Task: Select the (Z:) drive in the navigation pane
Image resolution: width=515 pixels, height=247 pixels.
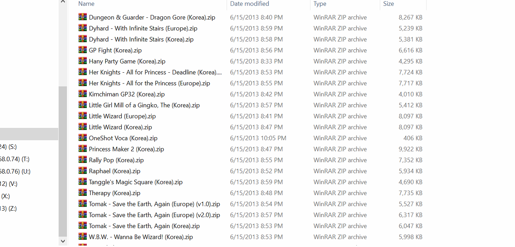Action: (8, 208)
